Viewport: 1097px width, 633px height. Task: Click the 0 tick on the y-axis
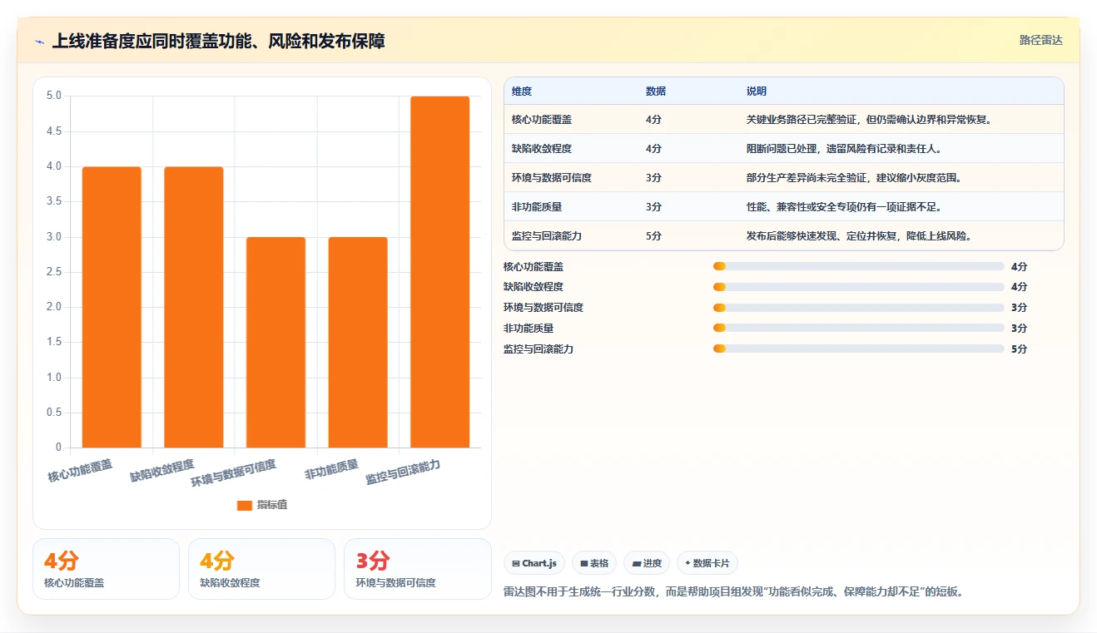[59, 448]
